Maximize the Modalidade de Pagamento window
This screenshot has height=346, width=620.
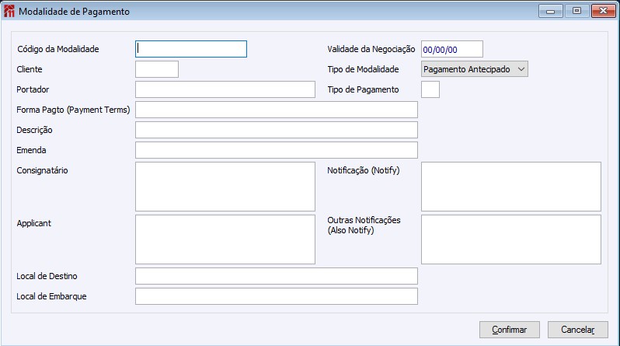pyautogui.click(x=577, y=11)
